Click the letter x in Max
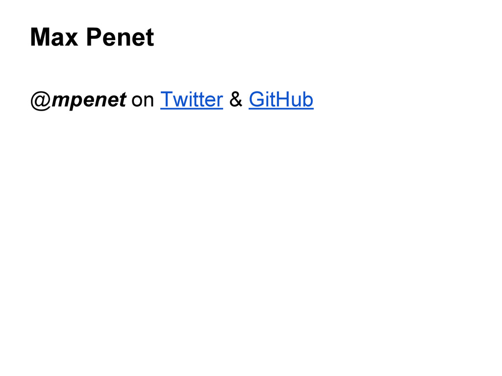502x376 pixels. point(71,40)
